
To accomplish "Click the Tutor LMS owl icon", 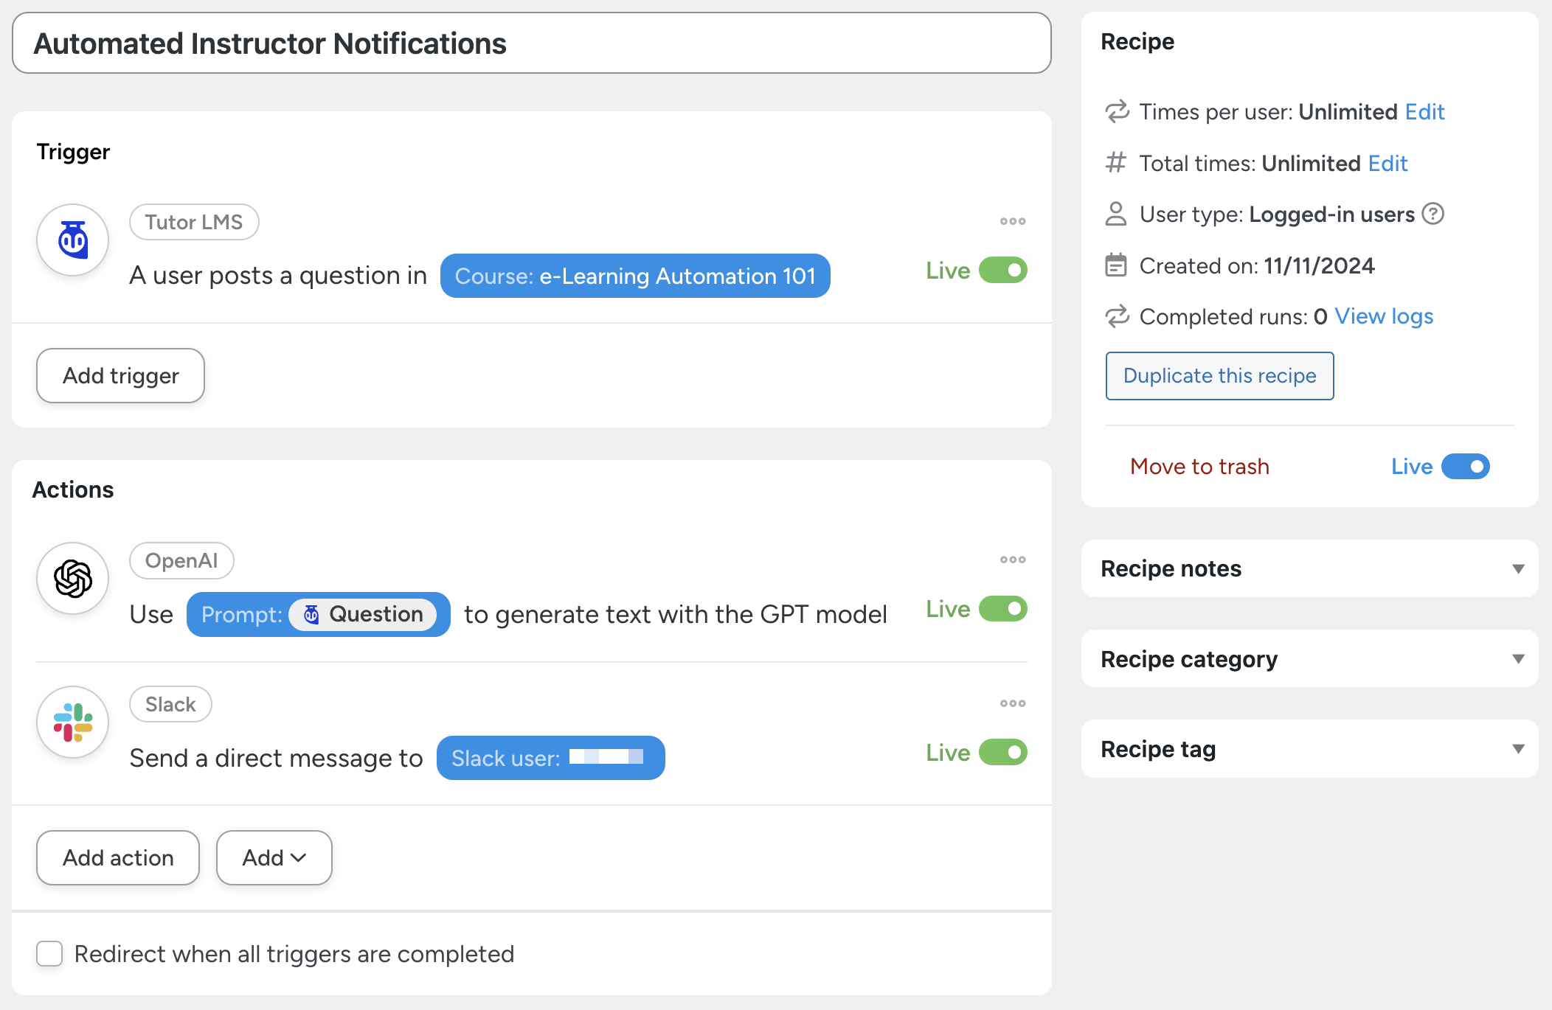I will tap(73, 240).
